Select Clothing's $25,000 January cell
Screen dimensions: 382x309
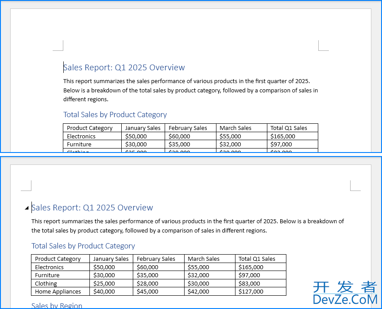[112, 283]
